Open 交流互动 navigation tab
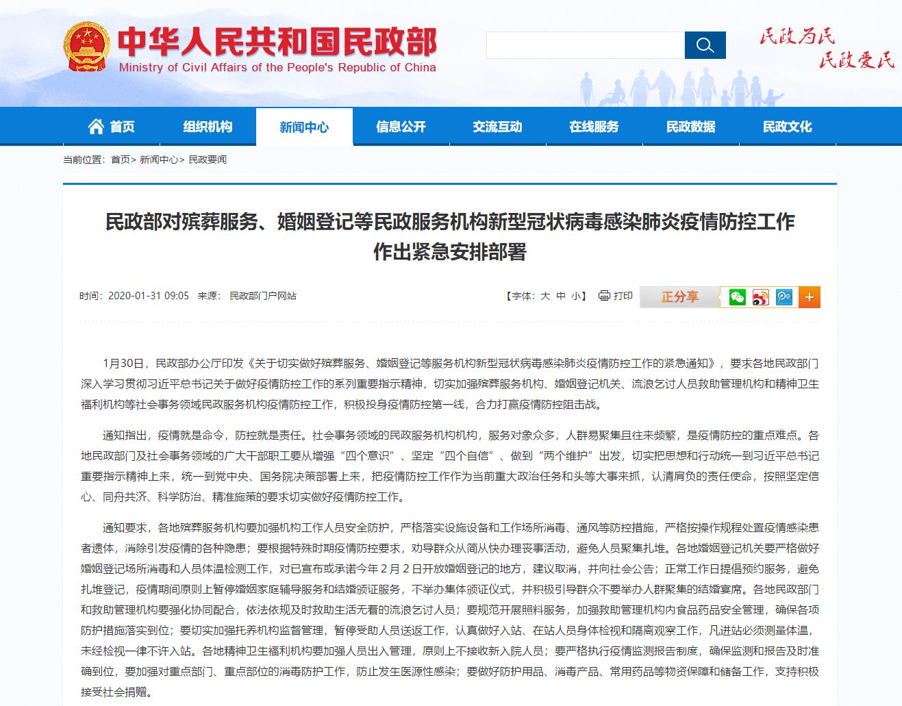 click(497, 127)
